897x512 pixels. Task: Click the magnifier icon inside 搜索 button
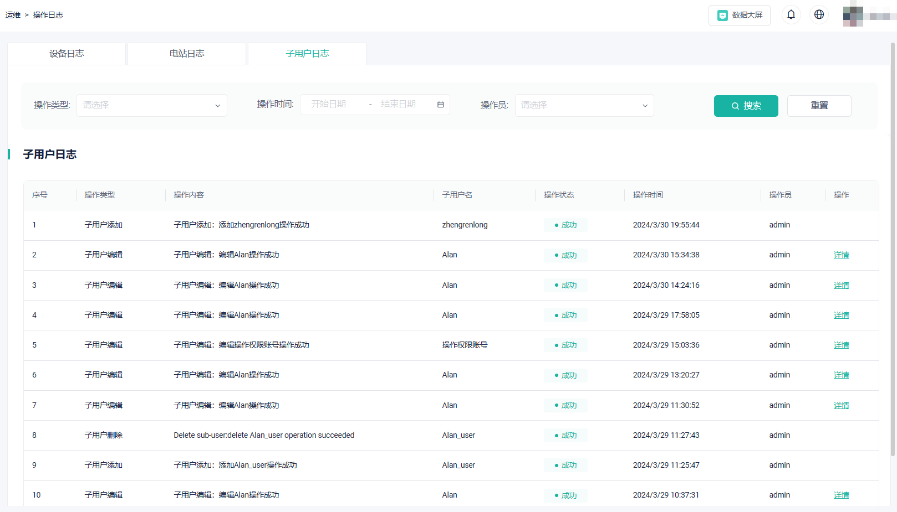(735, 106)
